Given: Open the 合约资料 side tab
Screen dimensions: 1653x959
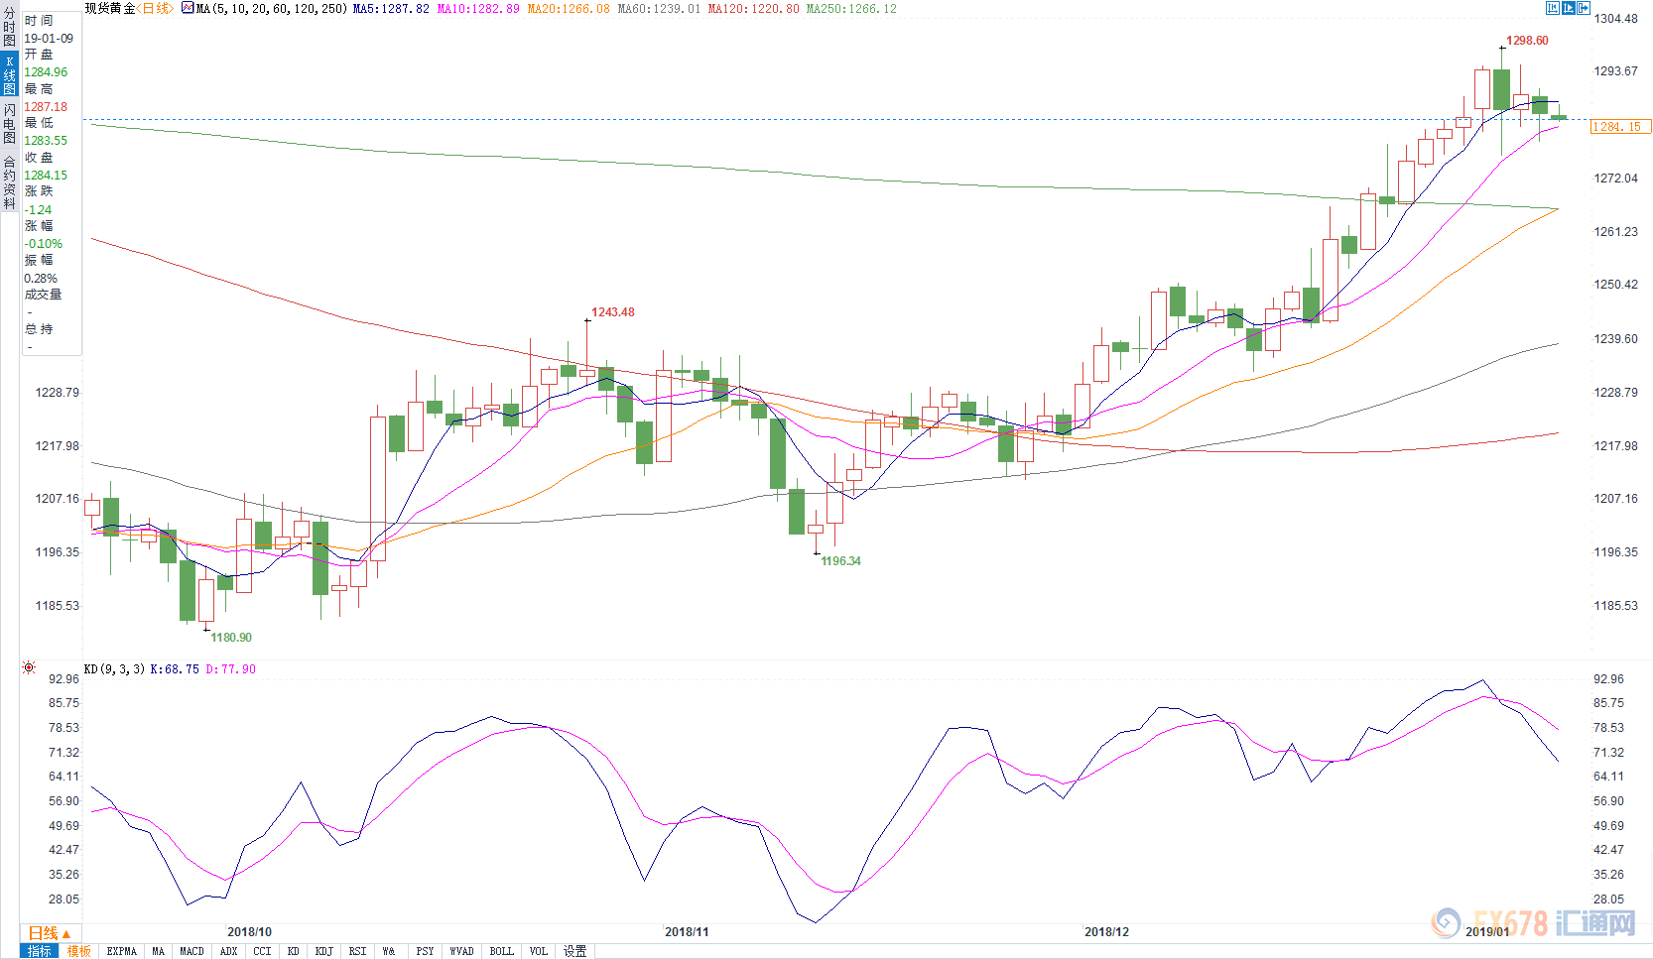Looking at the screenshot, I should pos(9,182).
